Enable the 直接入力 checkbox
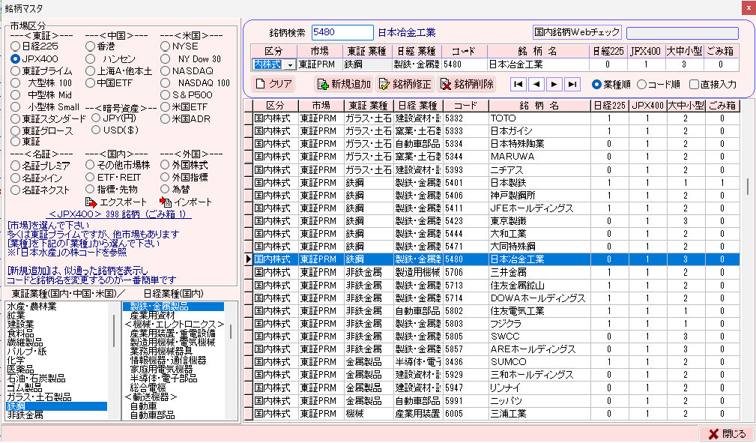The width and height of the screenshot is (756, 443). point(695,85)
